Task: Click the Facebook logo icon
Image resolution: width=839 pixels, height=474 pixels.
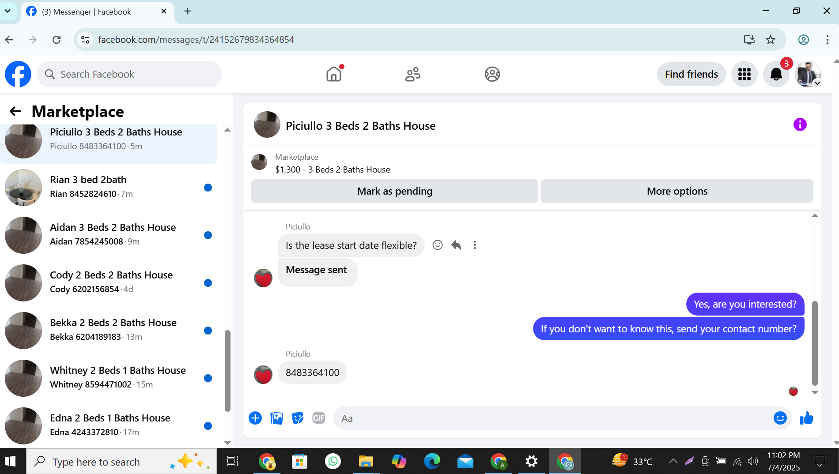Action: point(18,74)
